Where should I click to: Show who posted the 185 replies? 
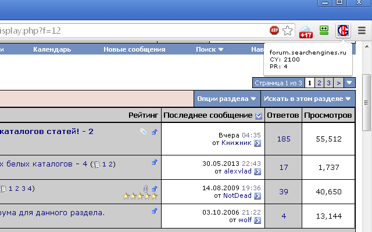coord(284,139)
